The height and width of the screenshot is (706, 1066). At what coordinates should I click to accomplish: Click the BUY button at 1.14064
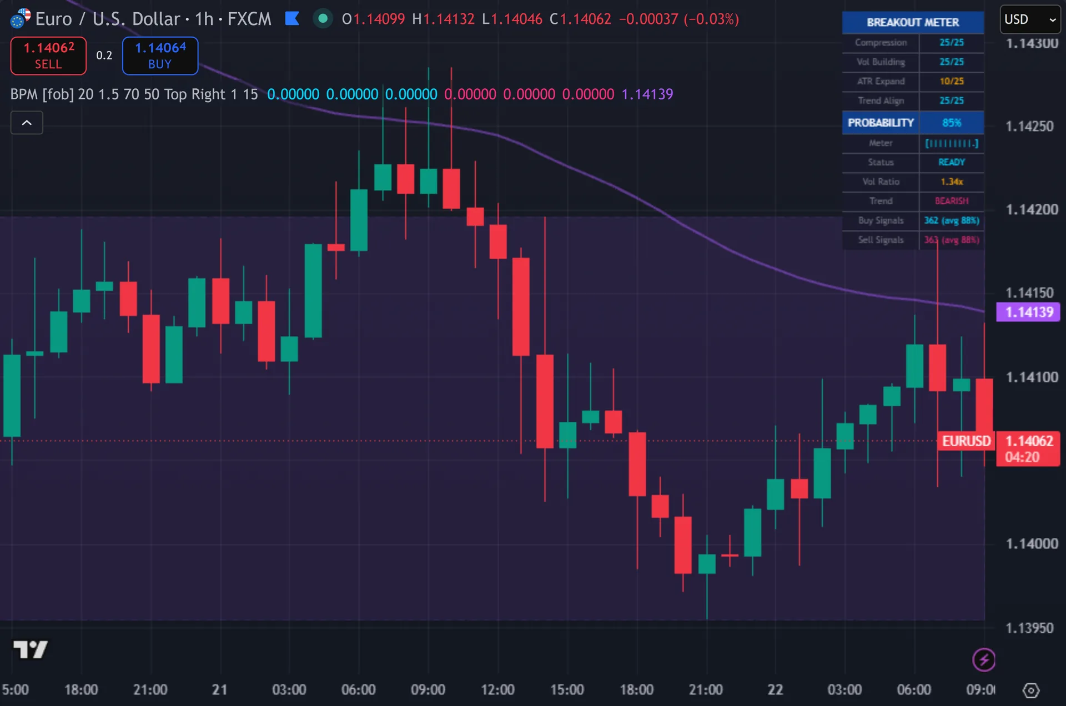[160, 56]
